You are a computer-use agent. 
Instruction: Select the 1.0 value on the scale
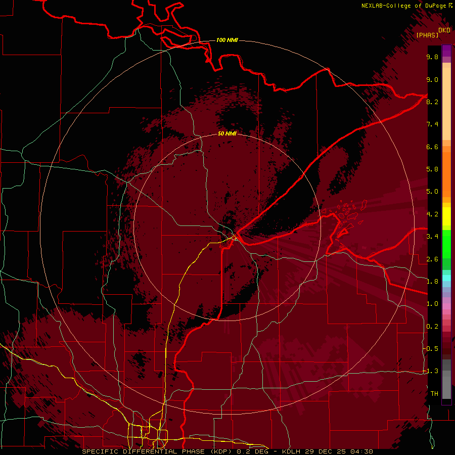pos(432,304)
